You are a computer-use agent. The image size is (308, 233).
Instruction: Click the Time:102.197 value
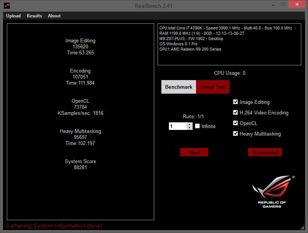80,143
